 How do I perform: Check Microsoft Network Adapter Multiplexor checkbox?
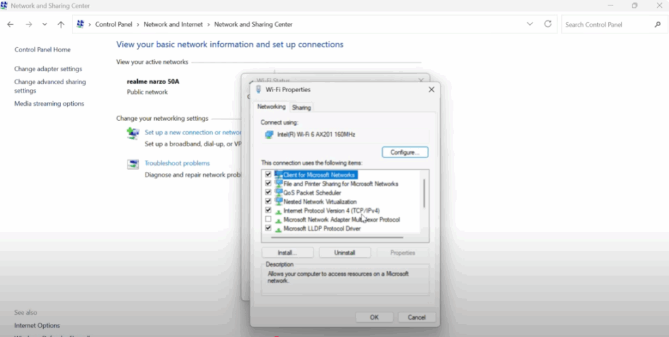pyautogui.click(x=268, y=219)
